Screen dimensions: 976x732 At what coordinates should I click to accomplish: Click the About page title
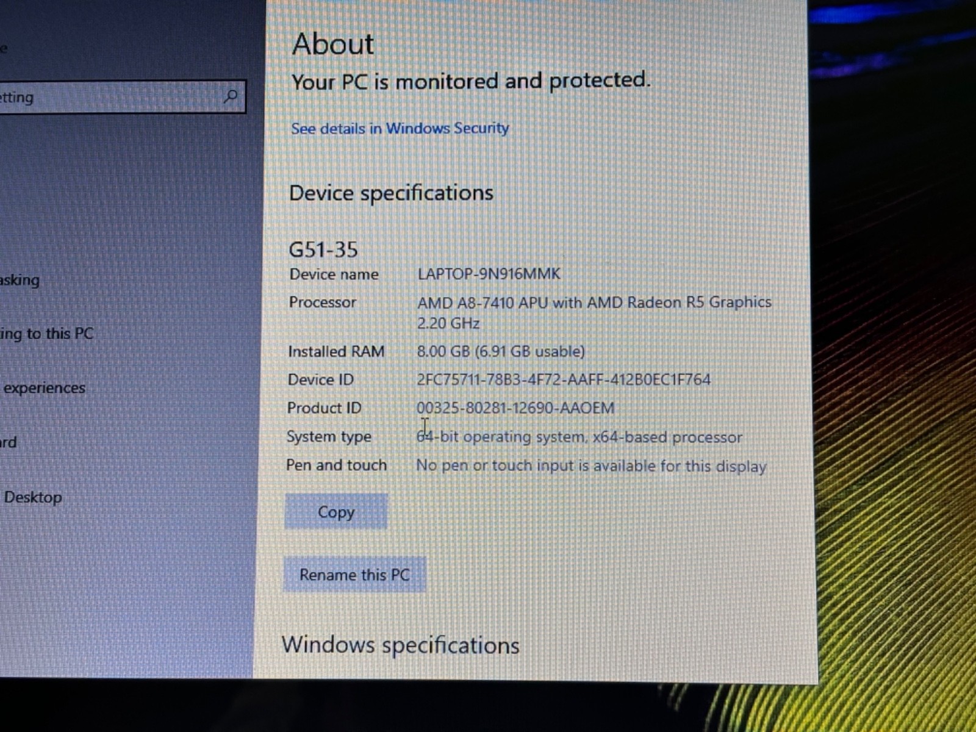[x=333, y=44]
